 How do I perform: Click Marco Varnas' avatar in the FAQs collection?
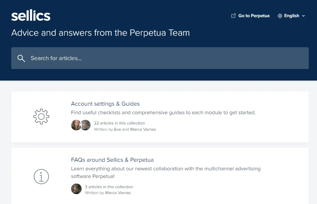(x=76, y=189)
